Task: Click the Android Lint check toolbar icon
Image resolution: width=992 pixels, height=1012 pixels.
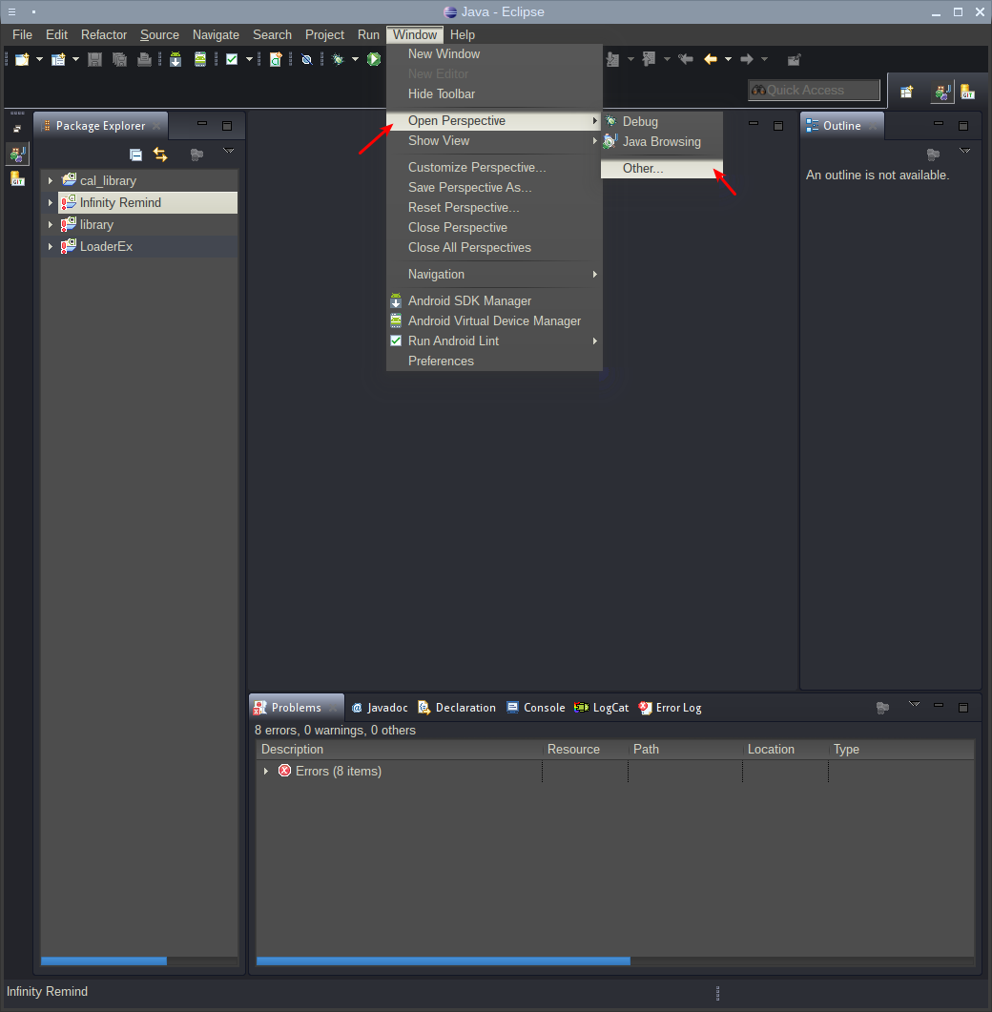Action: [x=232, y=60]
